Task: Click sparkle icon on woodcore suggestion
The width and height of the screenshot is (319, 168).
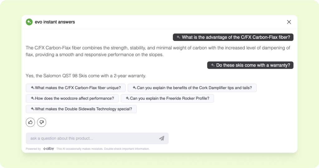Action: pyautogui.click(x=32, y=98)
